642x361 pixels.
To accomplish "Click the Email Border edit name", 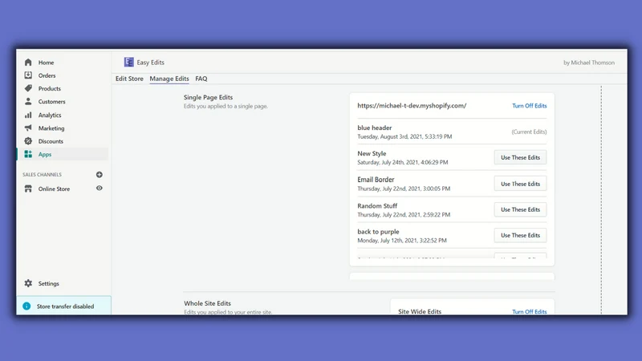I will click(x=376, y=180).
